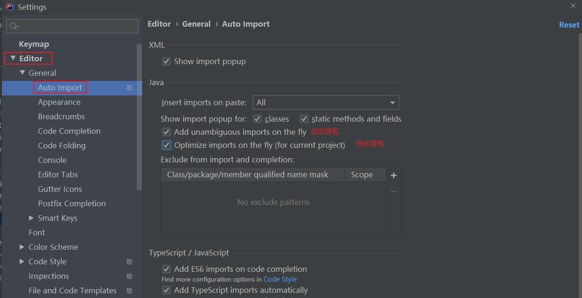
Task: Expand the Smart Keys node arrow
Action: click(31, 218)
